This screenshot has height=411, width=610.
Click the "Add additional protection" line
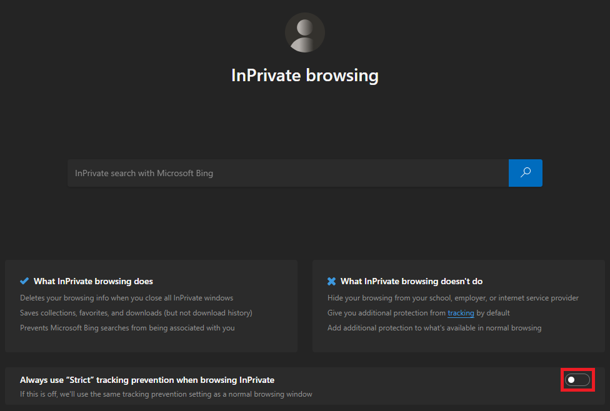point(434,328)
